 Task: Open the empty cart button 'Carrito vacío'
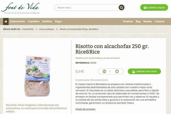(154, 7)
